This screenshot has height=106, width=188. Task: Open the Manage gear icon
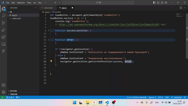(x=4, y=92)
